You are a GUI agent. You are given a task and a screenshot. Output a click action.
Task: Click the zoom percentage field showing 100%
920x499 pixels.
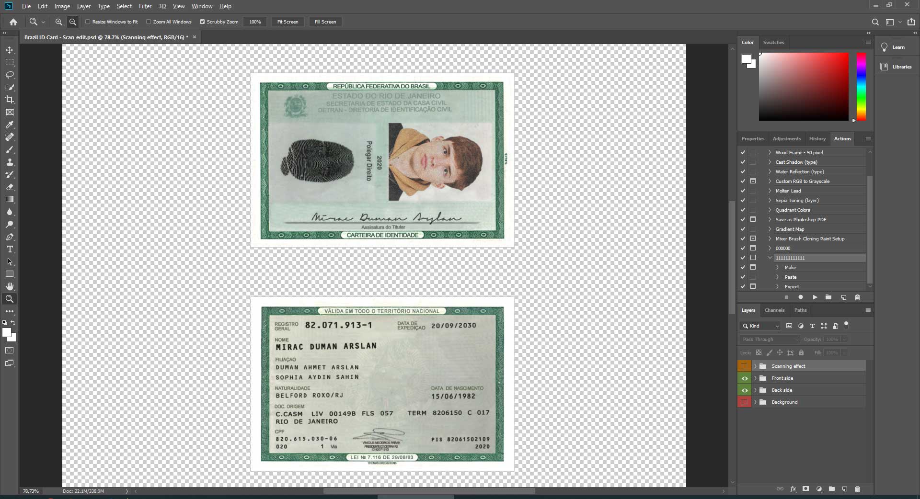(254, 22)
